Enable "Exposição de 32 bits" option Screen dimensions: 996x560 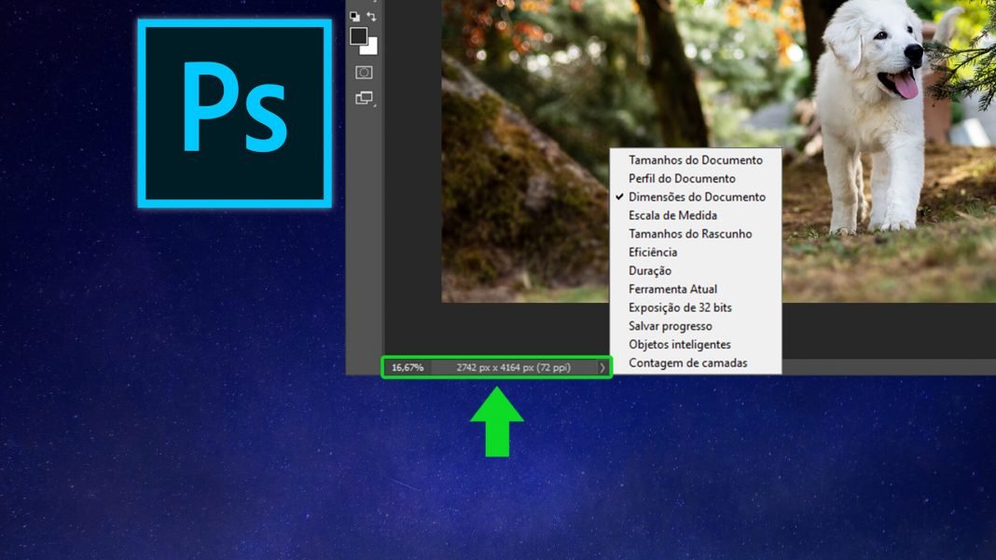[x=682, y=307]
